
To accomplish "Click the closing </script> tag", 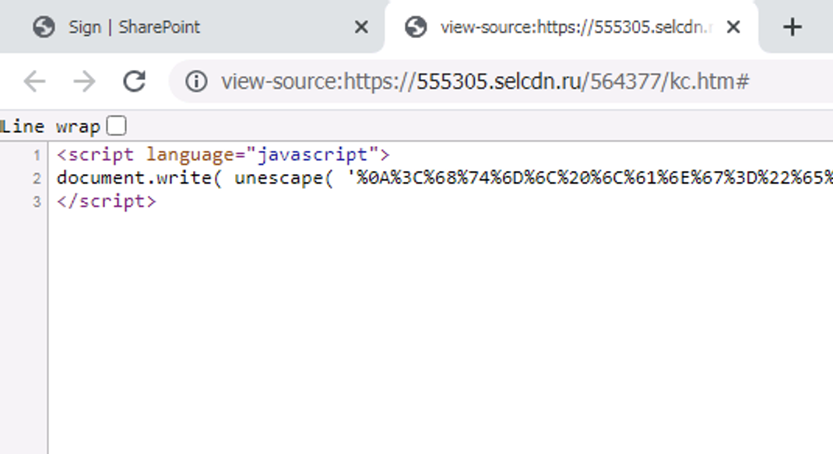I will pos(106,201).
